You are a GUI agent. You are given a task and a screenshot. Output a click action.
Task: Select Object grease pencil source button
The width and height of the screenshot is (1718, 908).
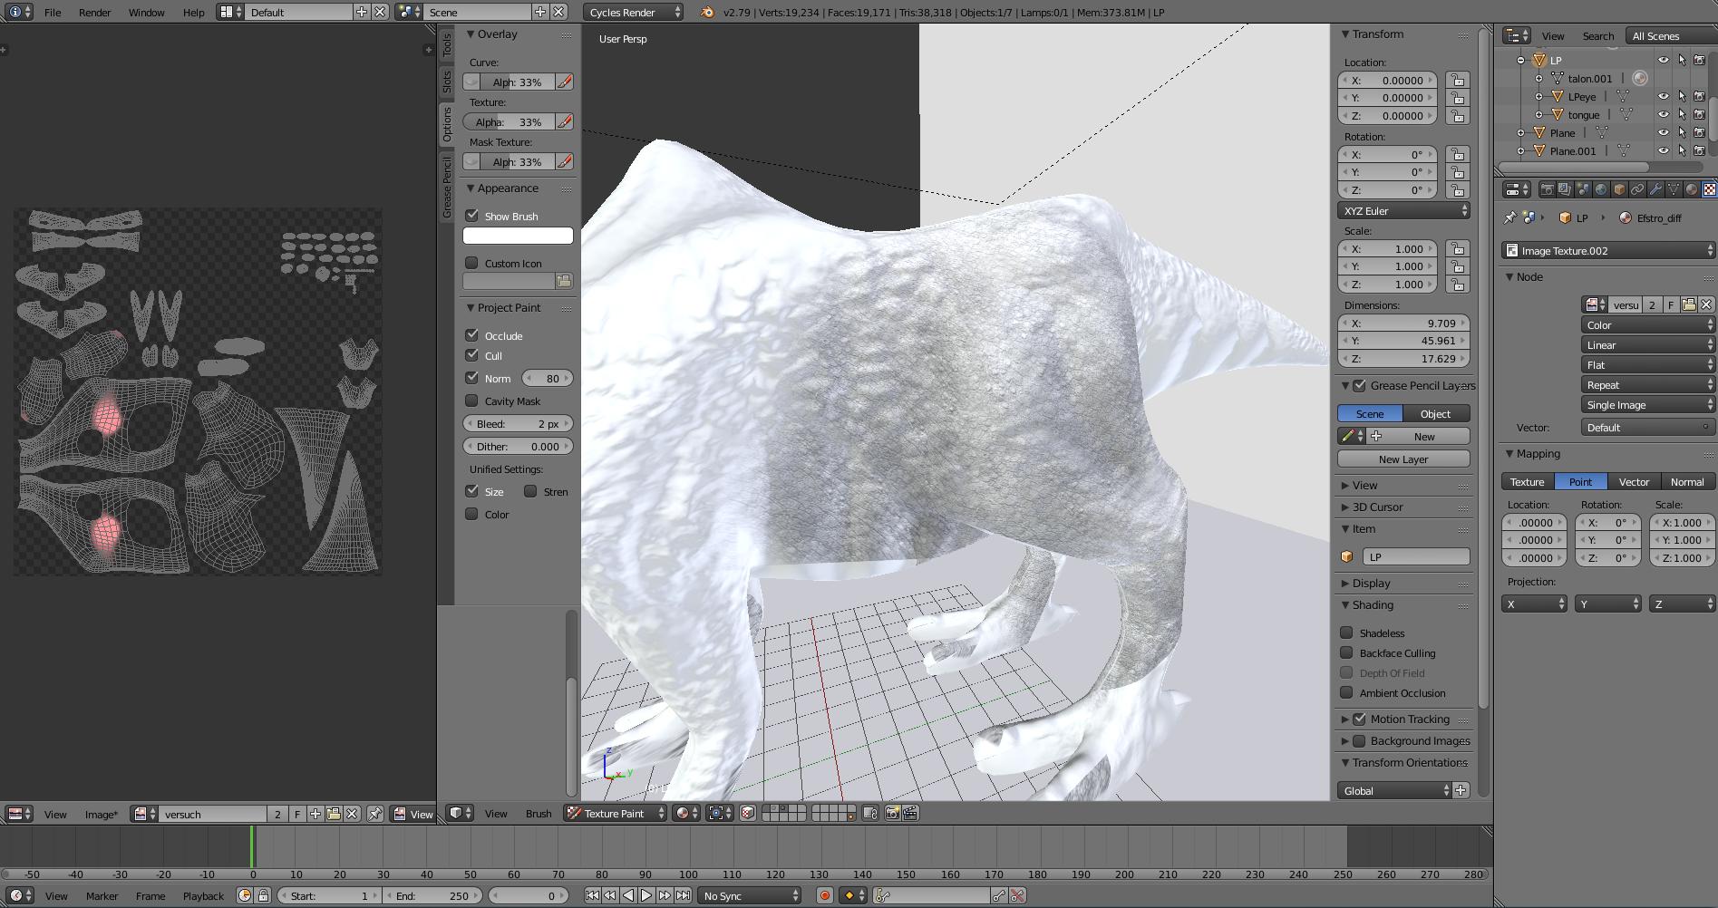coord(1436,413)
